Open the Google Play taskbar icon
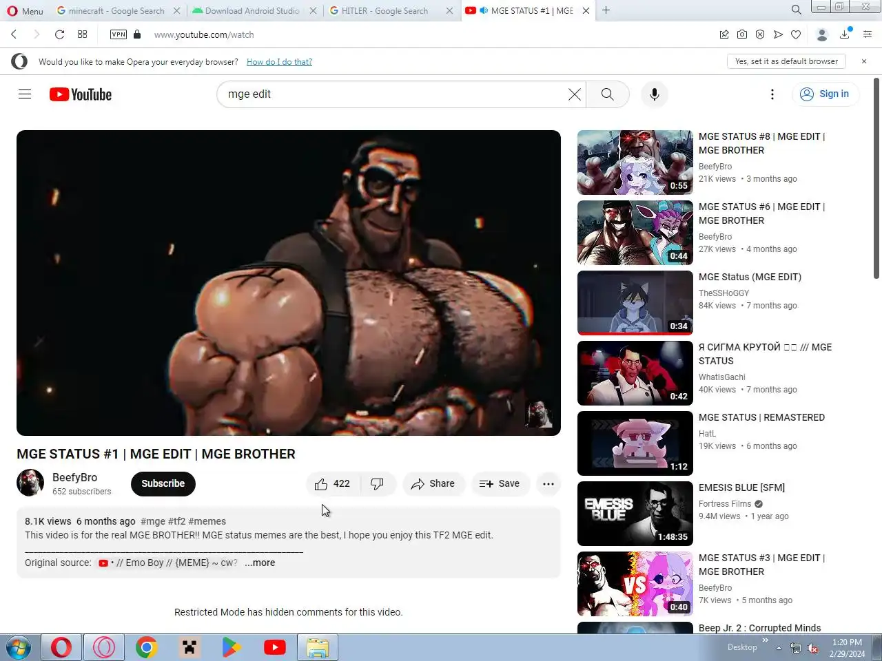The width and height of the screenshot is (882, 661). click(232, 648)
